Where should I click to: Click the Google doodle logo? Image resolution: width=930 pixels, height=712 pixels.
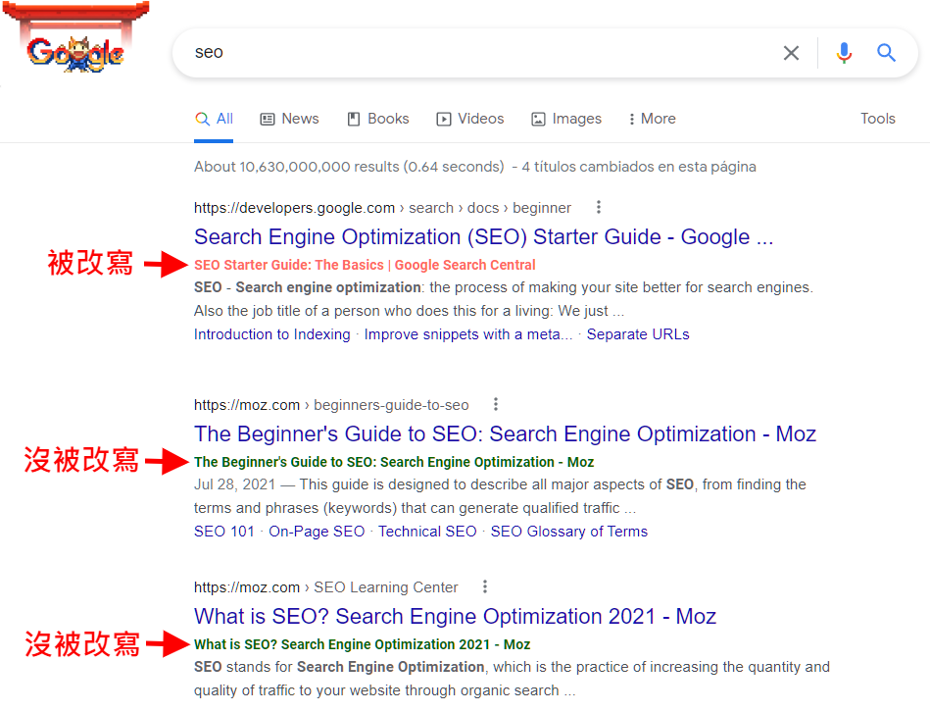point(75,37)
